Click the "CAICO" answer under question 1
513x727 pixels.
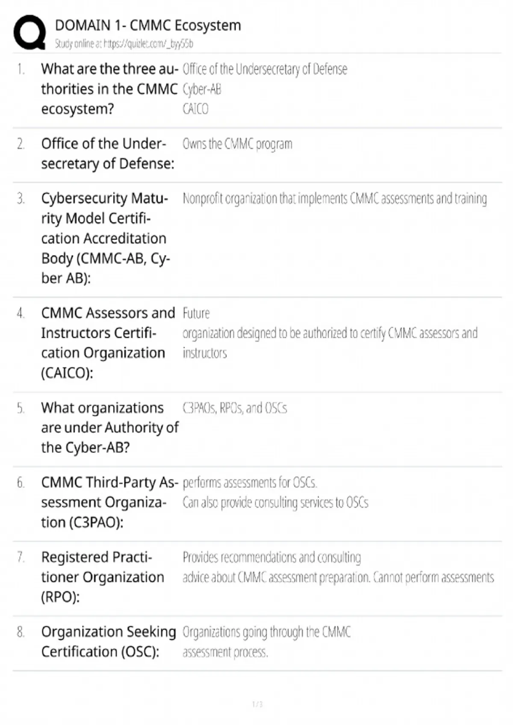tap(195, 109)
